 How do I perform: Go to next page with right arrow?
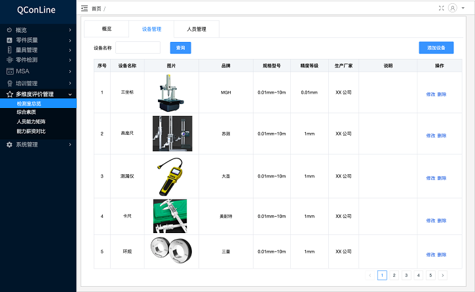443,276
